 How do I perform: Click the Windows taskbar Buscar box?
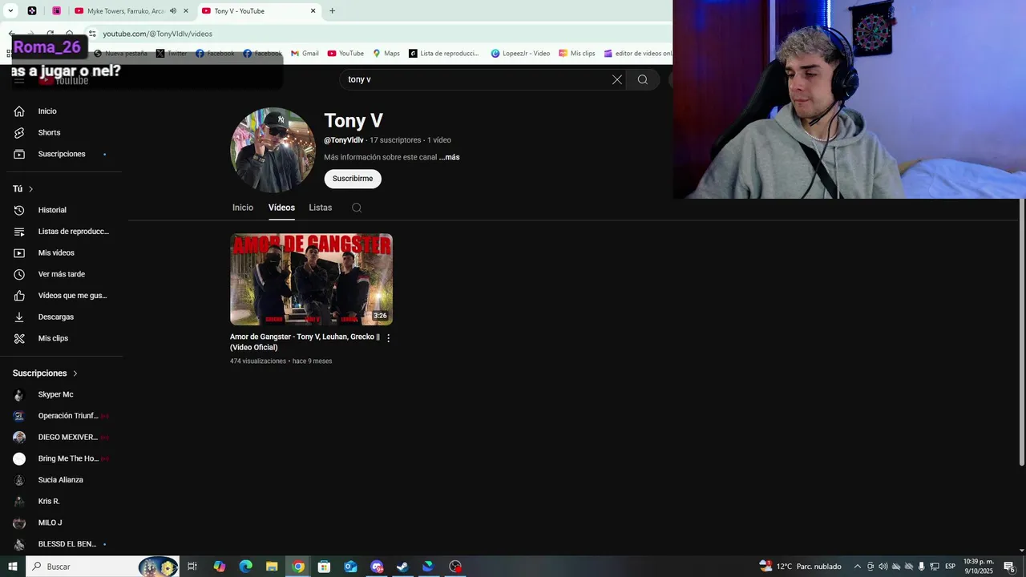click(102, 567)
